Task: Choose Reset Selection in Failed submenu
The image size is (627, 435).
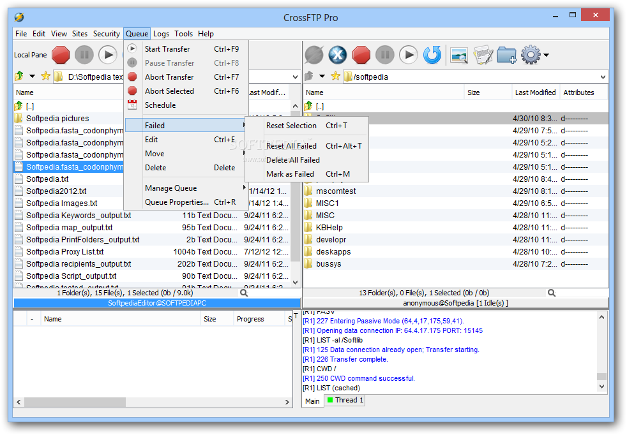Action: coord(306,126)
